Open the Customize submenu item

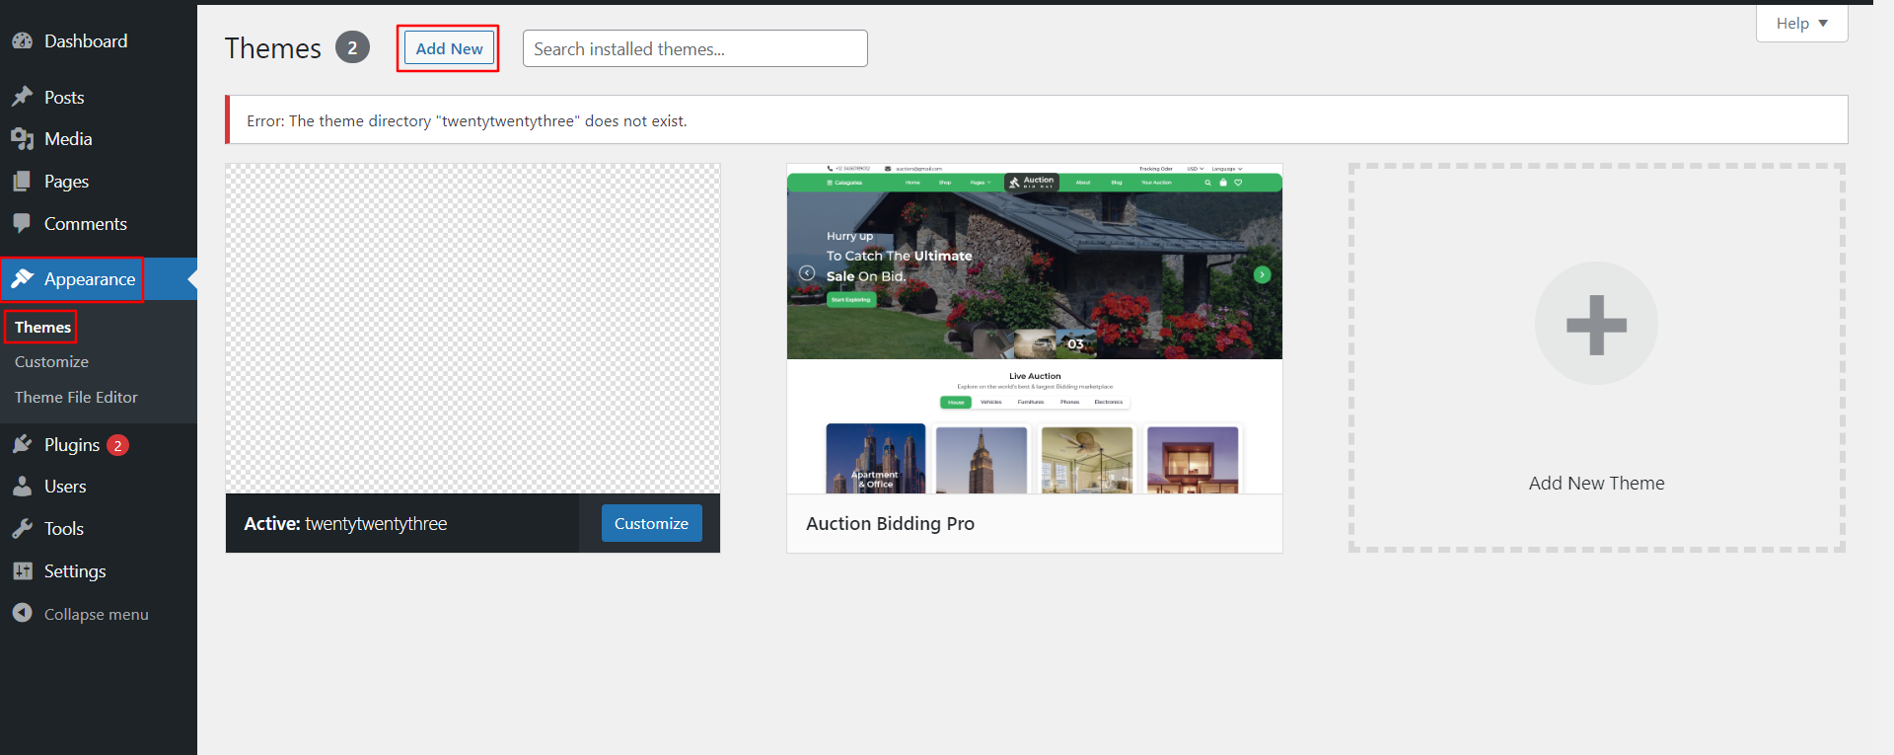(x=51, y=362)
